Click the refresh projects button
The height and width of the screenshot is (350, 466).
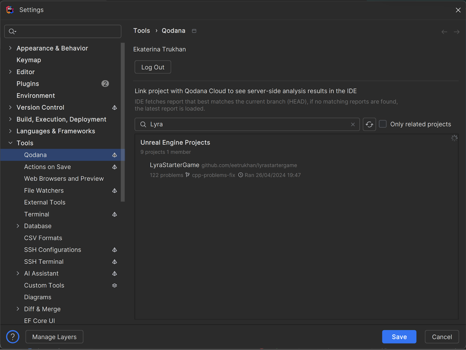click(x=369, y=124)
